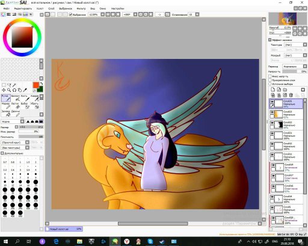Select the Акварель watercolor tool

[x=35, y=98]
